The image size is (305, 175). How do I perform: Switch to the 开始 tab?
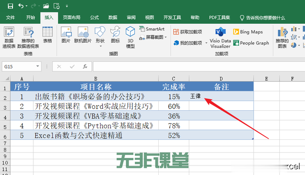(x=30, y=18)
